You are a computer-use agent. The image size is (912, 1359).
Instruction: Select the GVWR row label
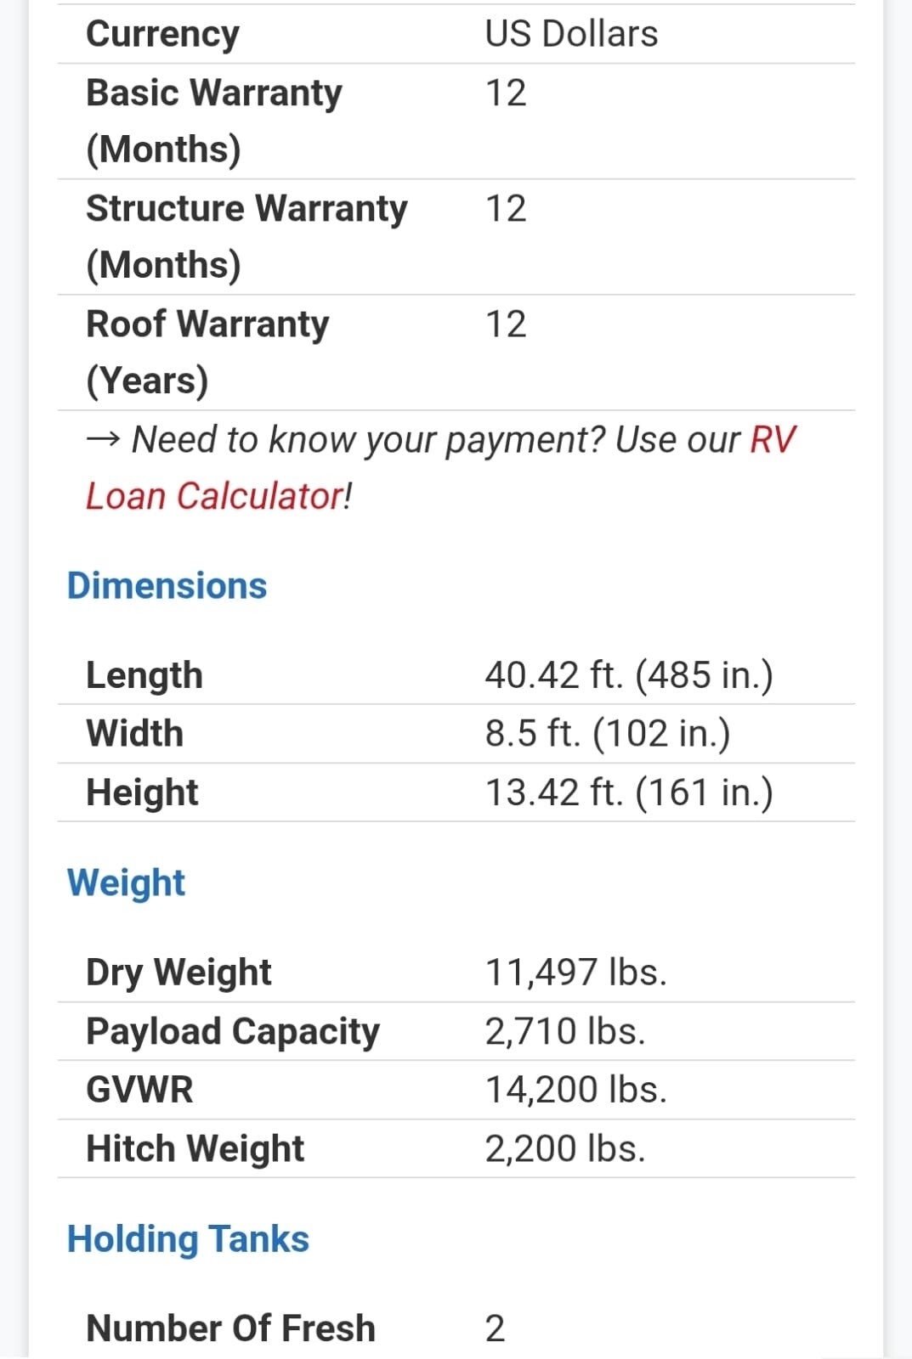pyautogui.click(x=139, y=1090)
